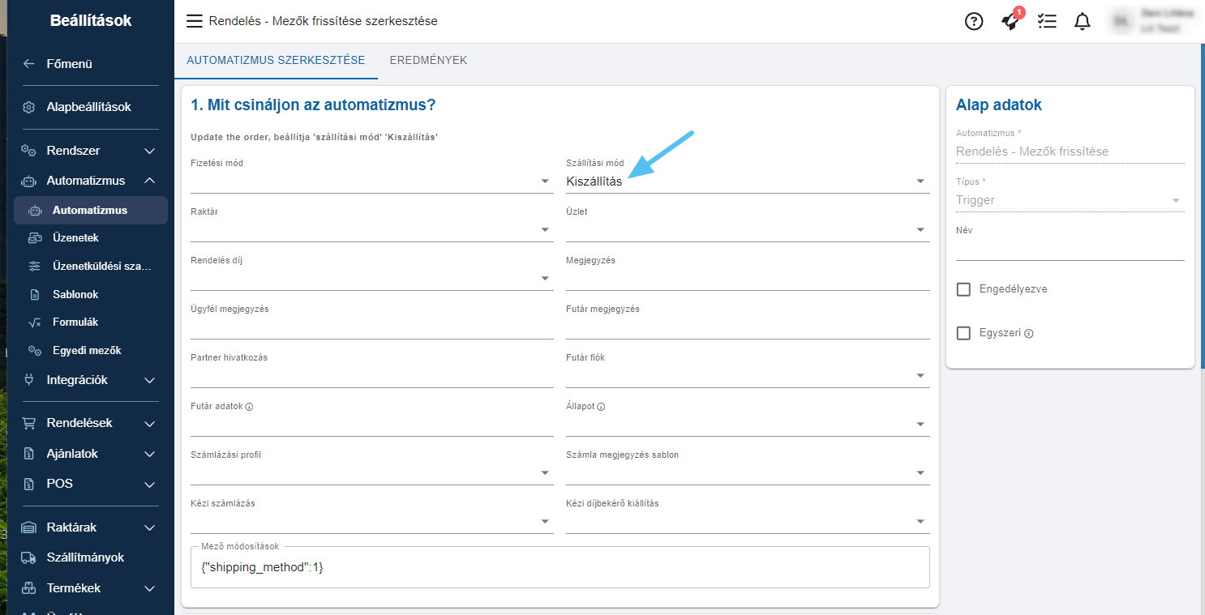
Task: Click the rocket icon with notification badge
Action: pyautogui.click(x=1010, y=22)
